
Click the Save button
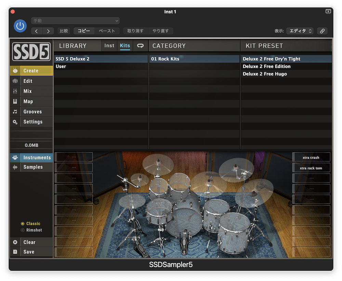pyautogui.click(x=31, y=252)
